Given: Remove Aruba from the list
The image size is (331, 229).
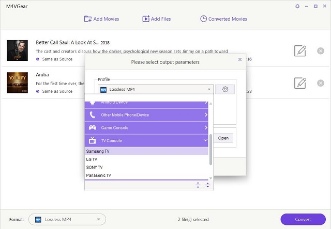Looking at the screenshot, I should pos(321,83).
